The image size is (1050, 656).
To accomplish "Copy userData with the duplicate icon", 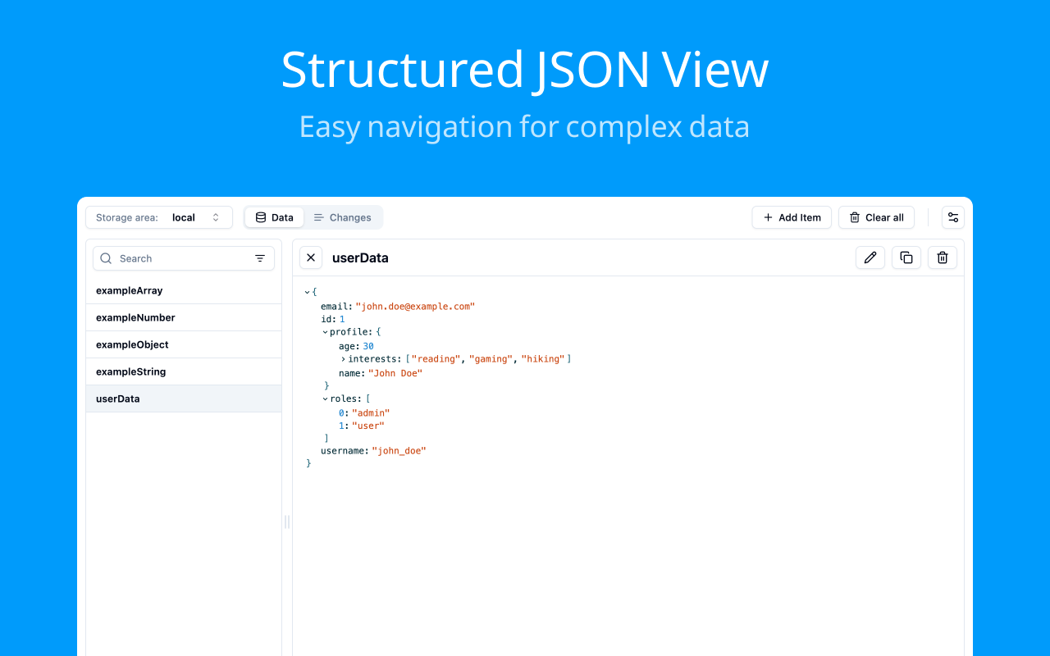I will coord(906,257).
